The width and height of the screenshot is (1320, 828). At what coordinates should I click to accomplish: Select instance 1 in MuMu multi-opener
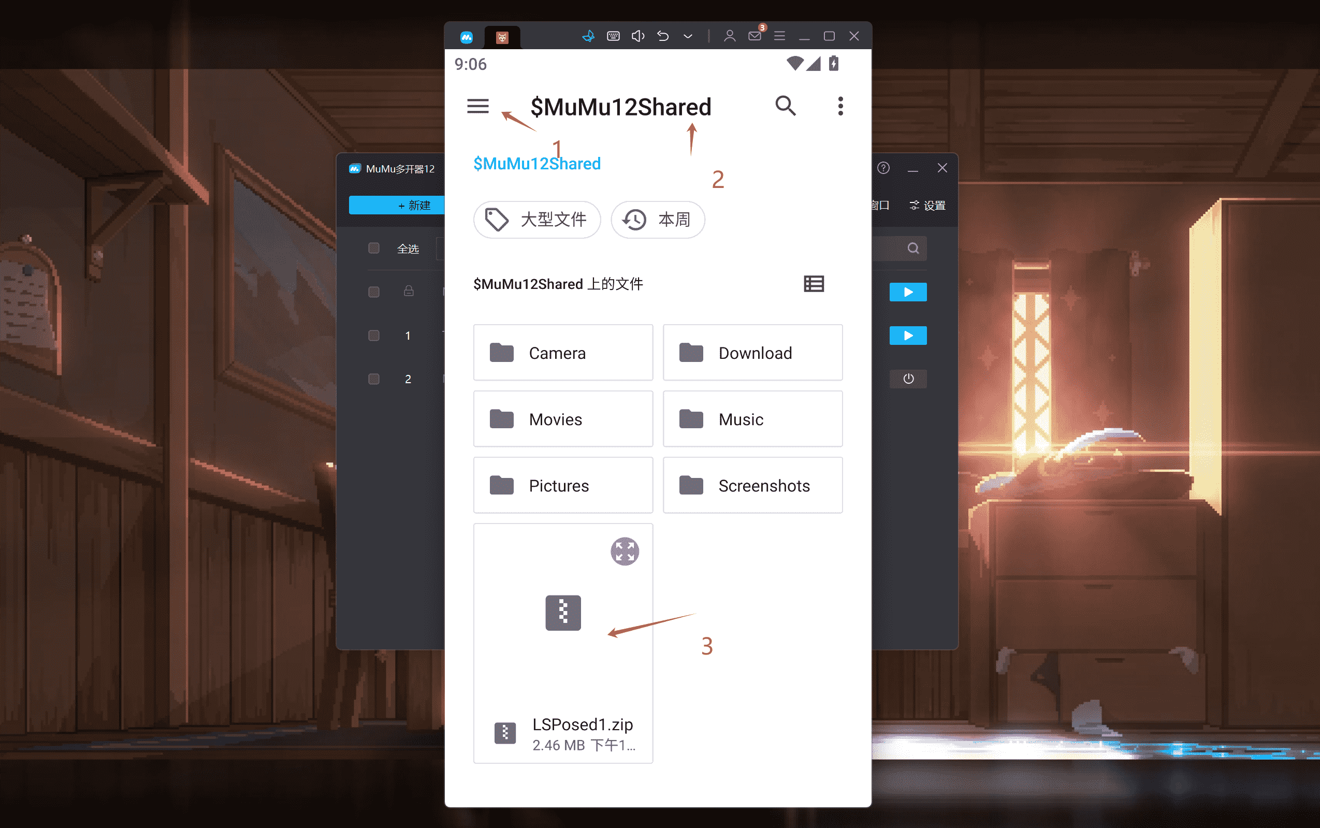pos(407,334)
